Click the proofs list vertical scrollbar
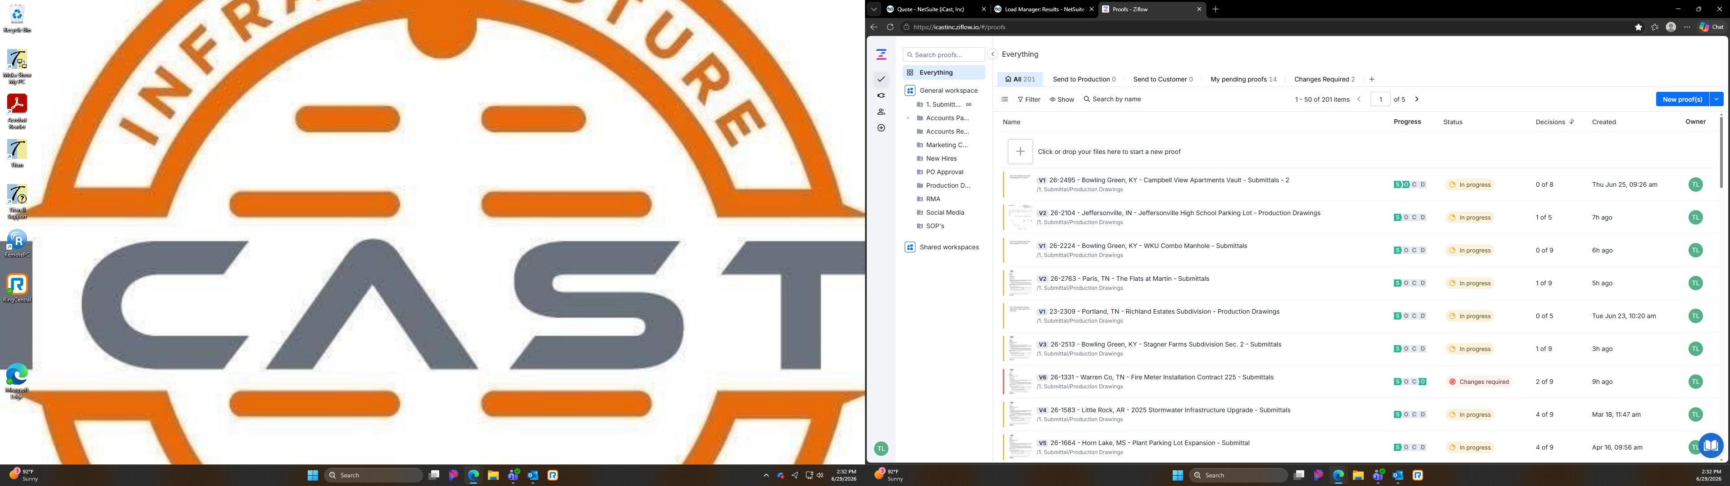Screen dimensions: 1730x486 (1721, 153)
